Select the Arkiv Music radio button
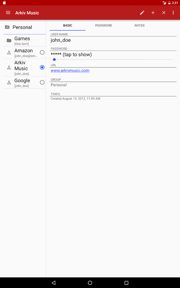The height and width of the screenshot is (288, 180). tap(42, 68)
